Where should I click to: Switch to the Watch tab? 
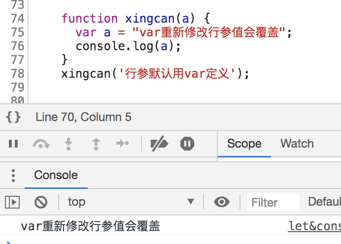pyautogui.click(x=297, y=144)
